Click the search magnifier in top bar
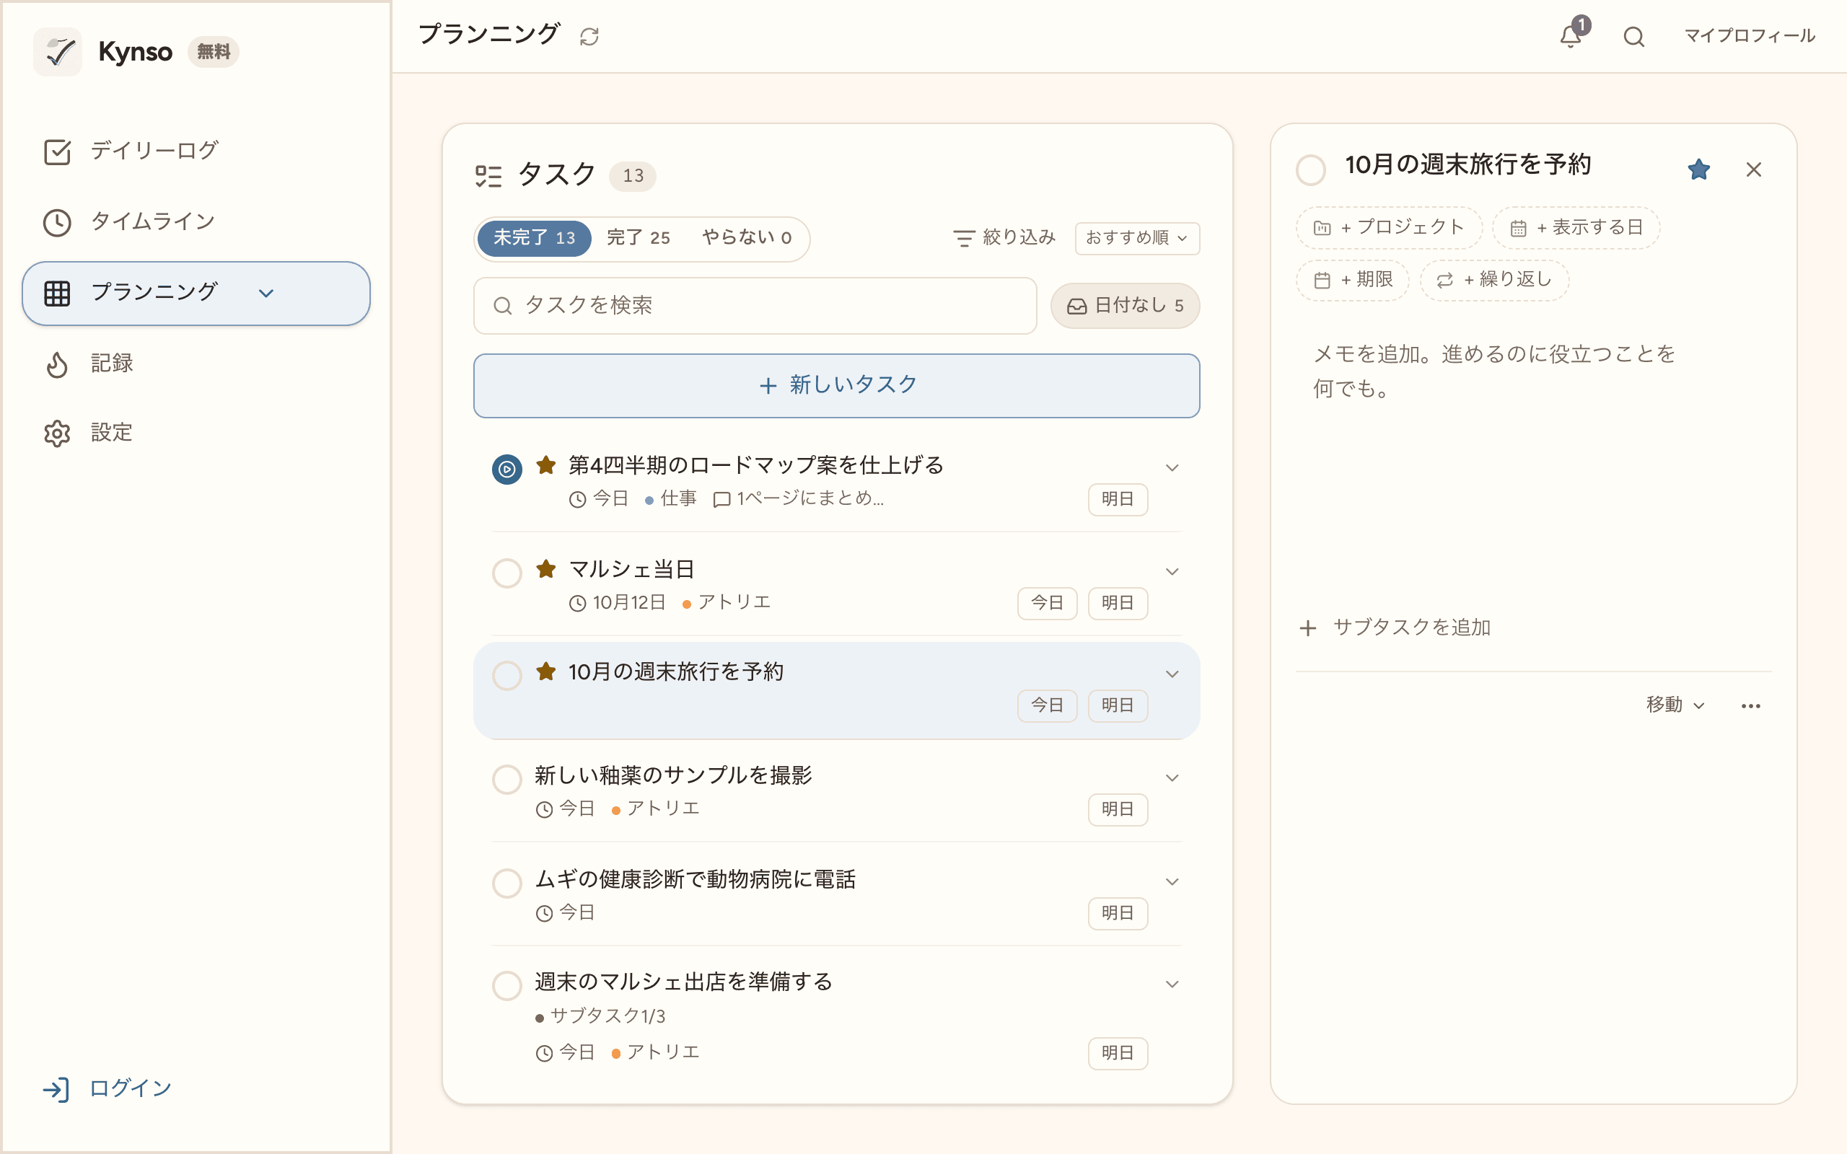Image resolution: width=1847 pixels, height=1154 pixels. 1634,36
